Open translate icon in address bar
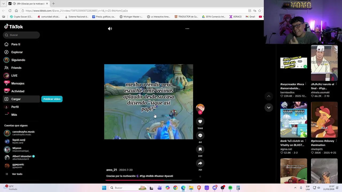The height and width of the screenshot is (192, 342). 255,11
